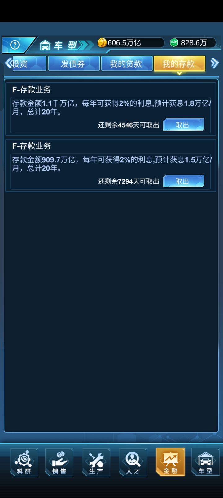The image size is (223, 498).
Task: Open the 车型 car model bottom icon
Action: coord(205,462)
